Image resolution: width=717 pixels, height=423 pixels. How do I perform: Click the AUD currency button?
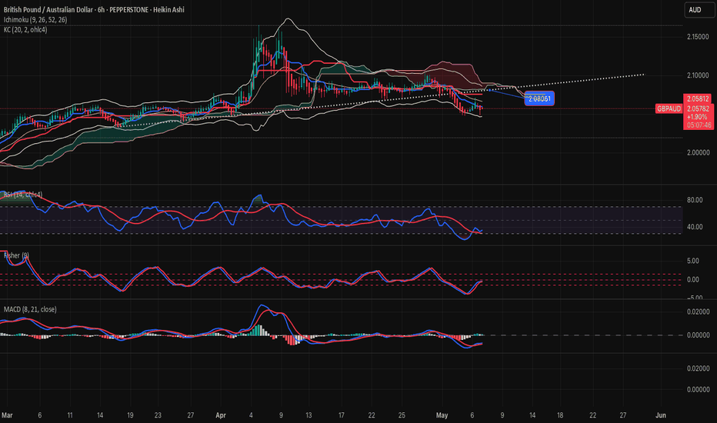point(699,9)
